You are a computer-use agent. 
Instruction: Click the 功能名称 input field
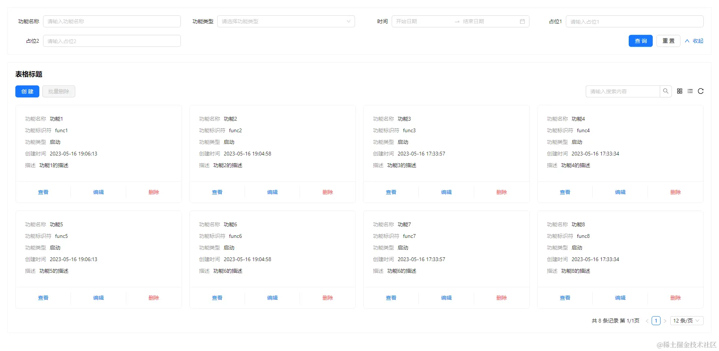112,21
